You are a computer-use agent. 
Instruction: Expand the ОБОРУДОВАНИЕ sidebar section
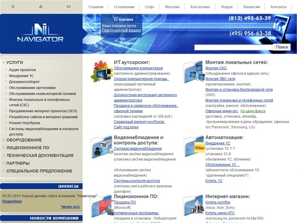tap(24, 140)
